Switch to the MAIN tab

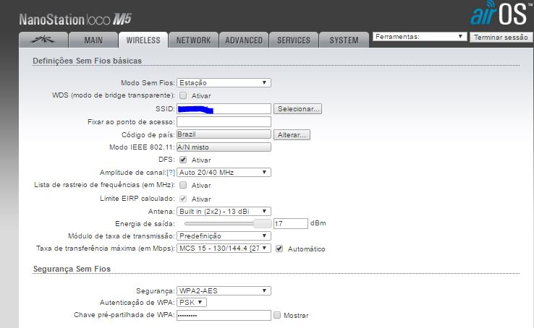point(93,40)
